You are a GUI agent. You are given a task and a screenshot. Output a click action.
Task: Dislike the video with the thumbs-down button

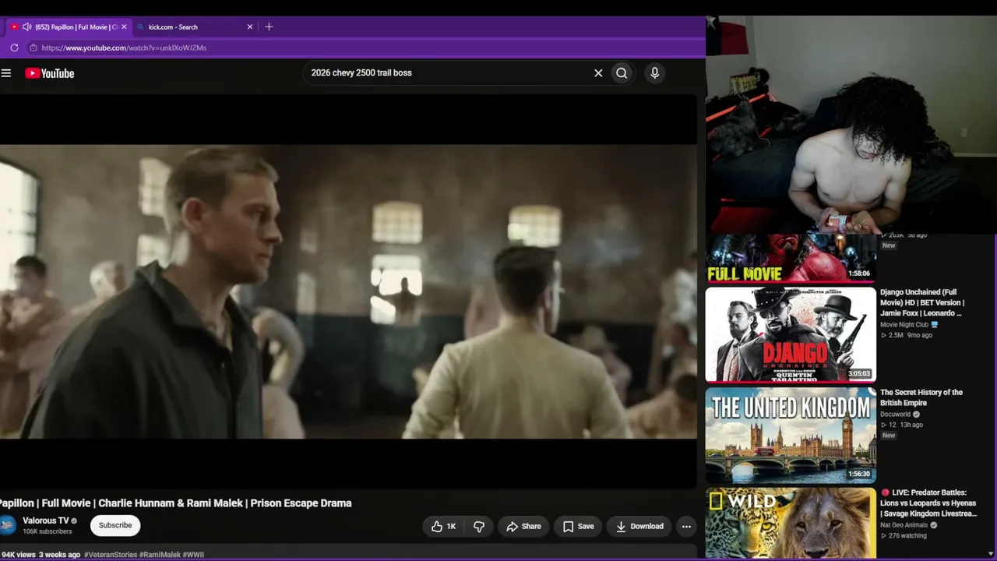click(479, 527)
